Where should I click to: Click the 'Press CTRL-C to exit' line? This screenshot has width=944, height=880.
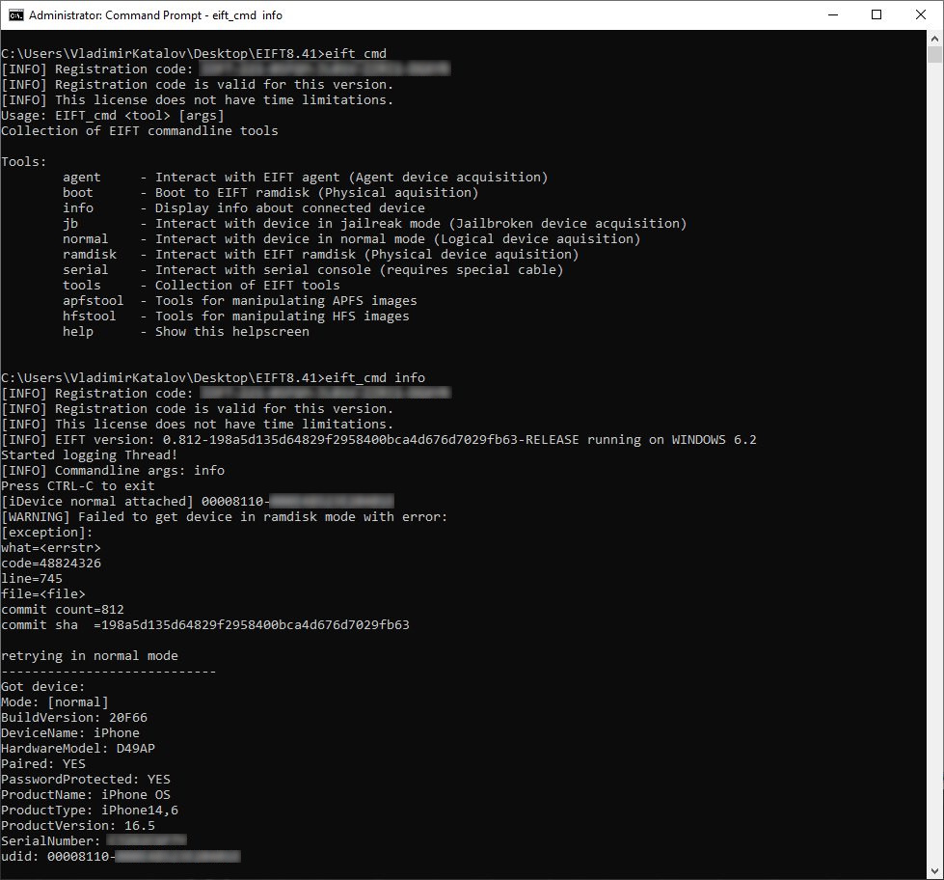pyautogui.click(x=77, y=486)
